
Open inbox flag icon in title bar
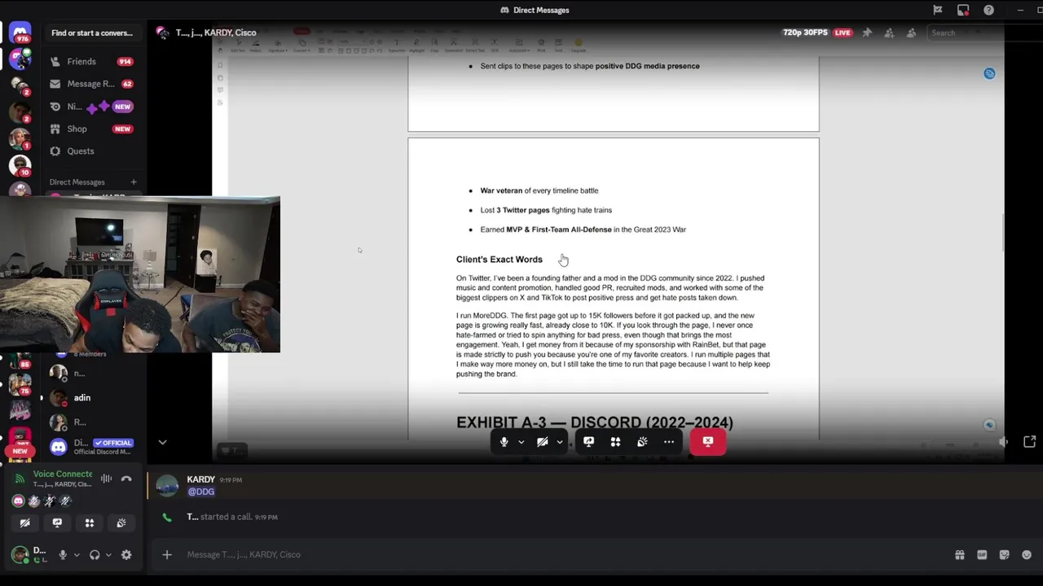(x=938, y=10)
